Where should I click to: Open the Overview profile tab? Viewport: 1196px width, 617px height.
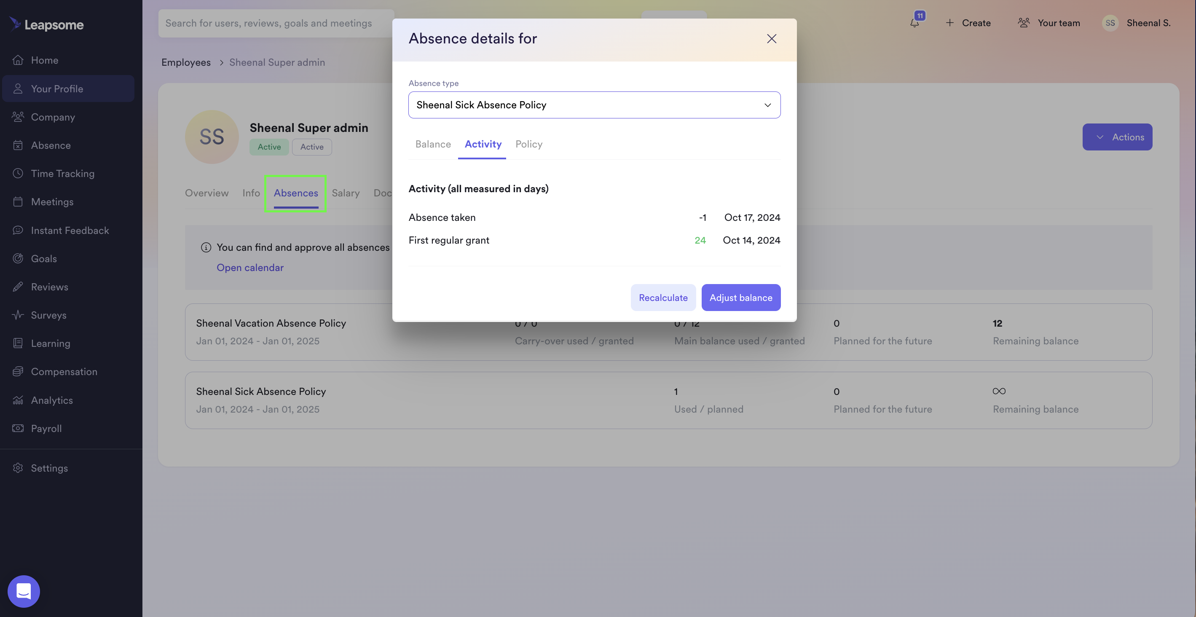click(x=206, y=193)
